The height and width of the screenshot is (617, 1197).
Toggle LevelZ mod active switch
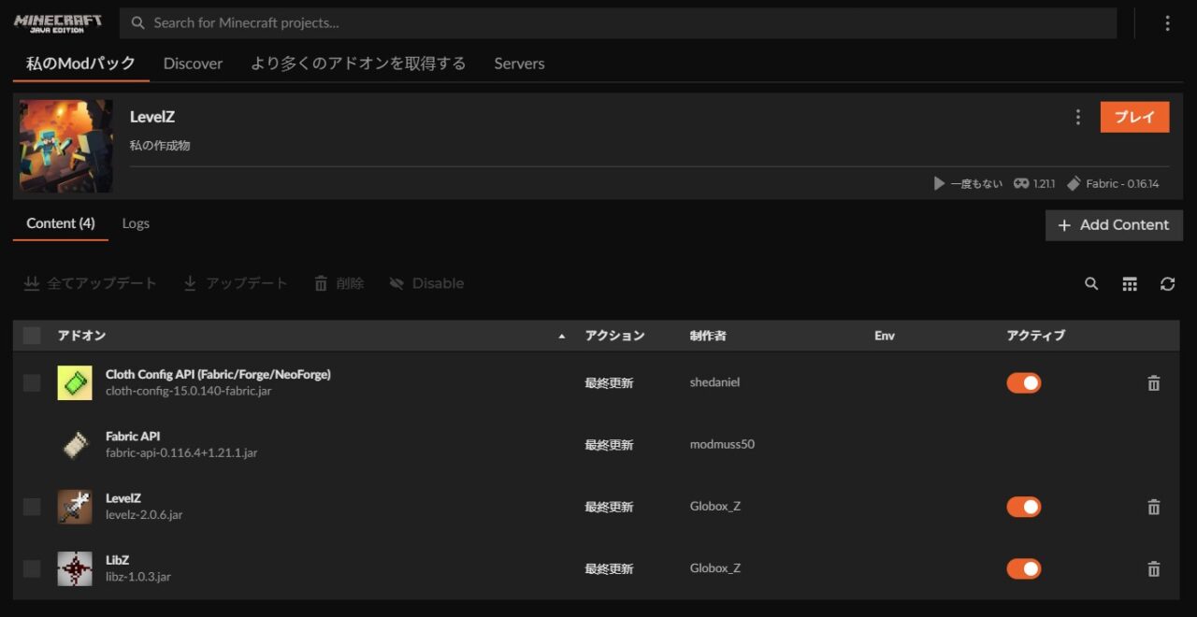(x=1023, y=507)
